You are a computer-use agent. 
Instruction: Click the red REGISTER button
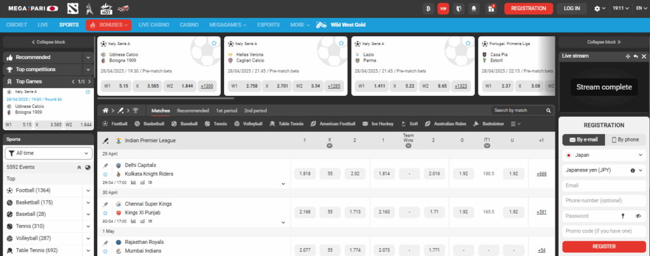pyautogui.click(x=604, y=246)
